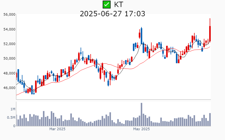
Task: Click the 2025-06-27 17:03 timestamp
Action: pyautogui.click(x=112, y=14)
